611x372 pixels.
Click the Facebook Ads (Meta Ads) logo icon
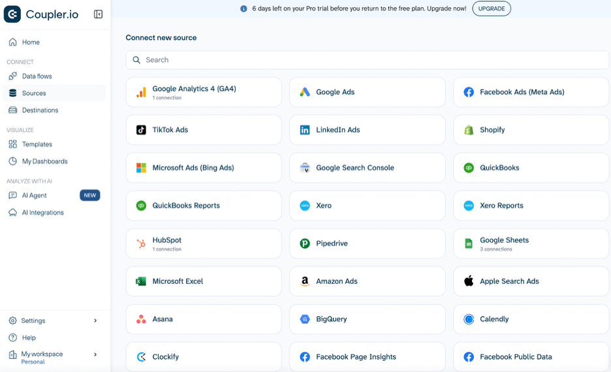[x=469, y=92]
